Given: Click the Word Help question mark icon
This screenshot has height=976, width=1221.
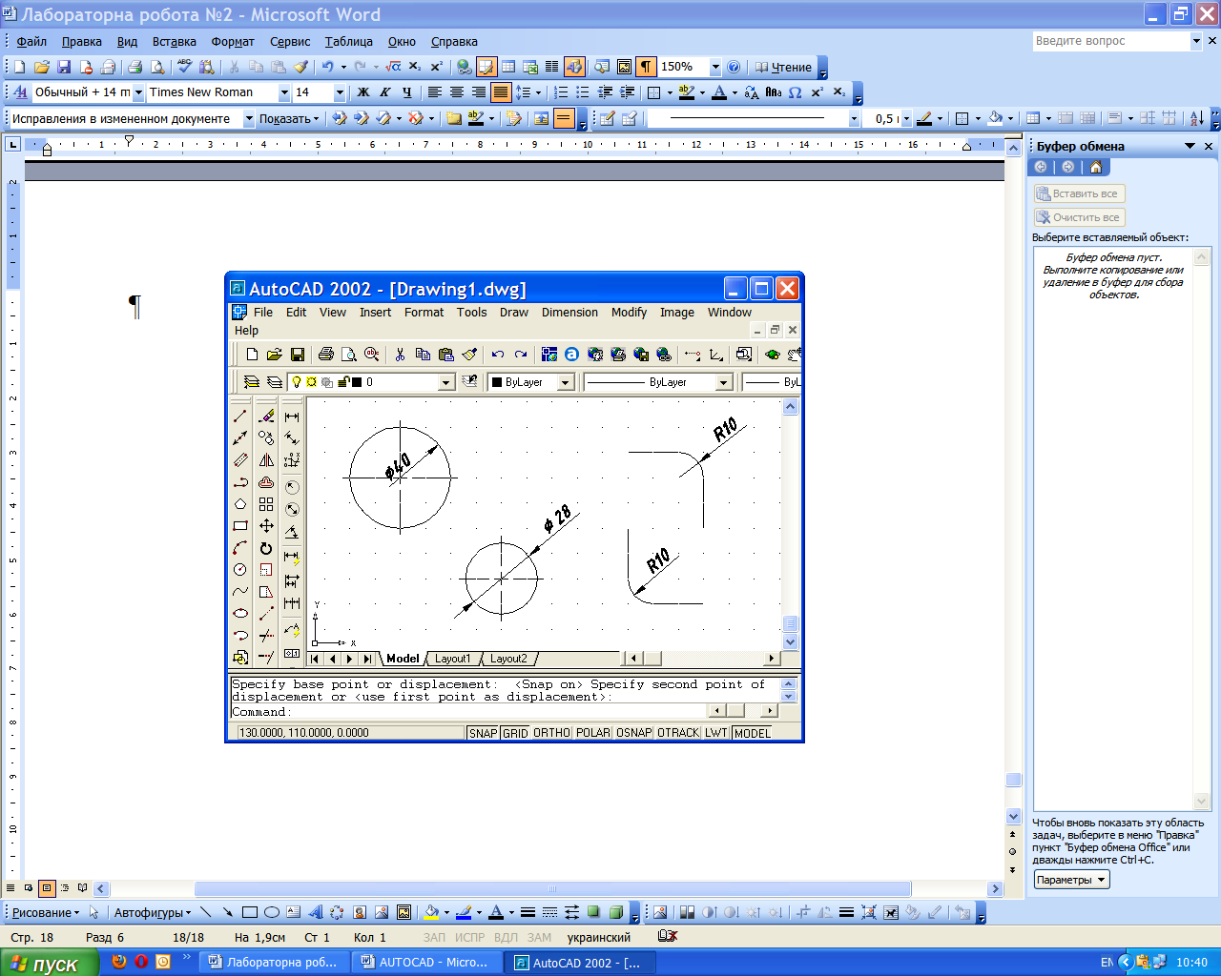Looking at the screenshot, I should [x=734, y=67].
